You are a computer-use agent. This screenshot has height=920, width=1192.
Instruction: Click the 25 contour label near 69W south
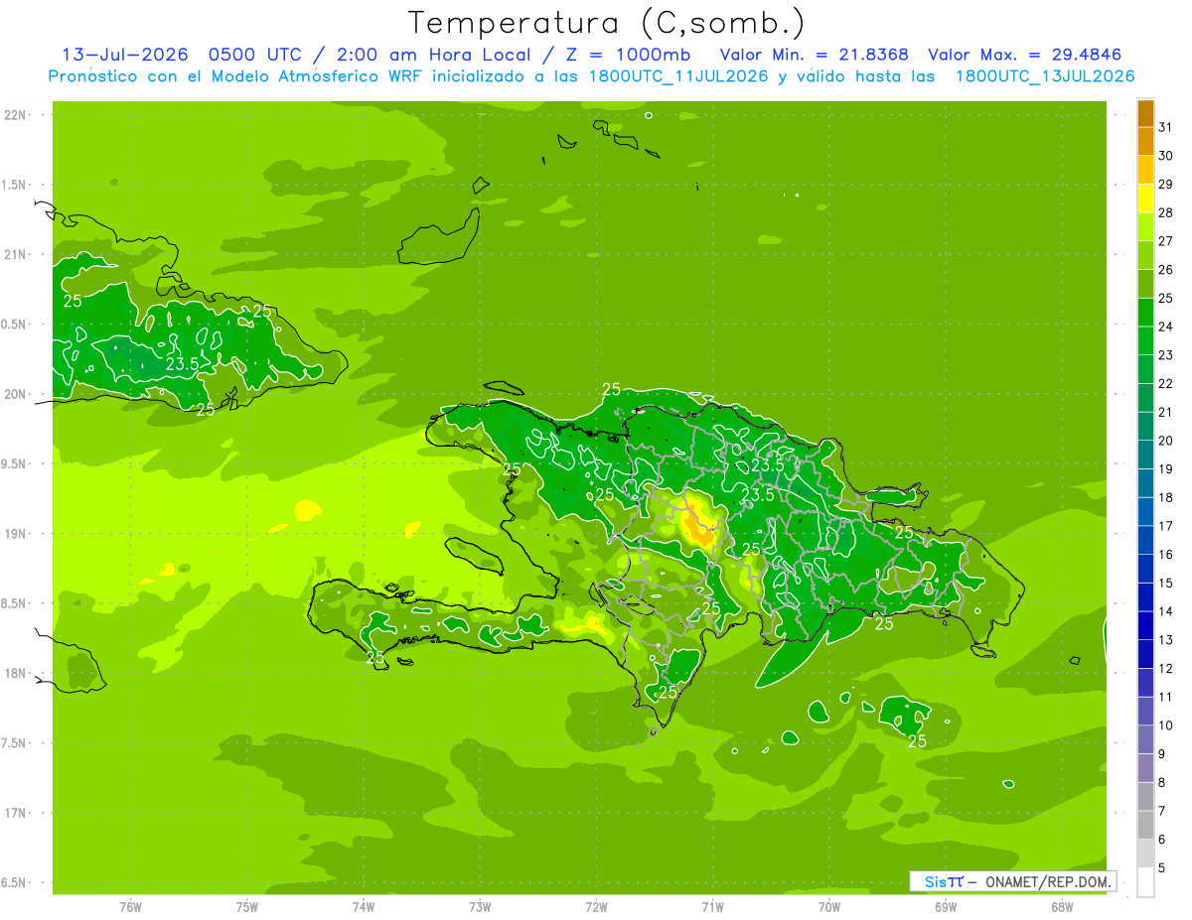[918, 740]
